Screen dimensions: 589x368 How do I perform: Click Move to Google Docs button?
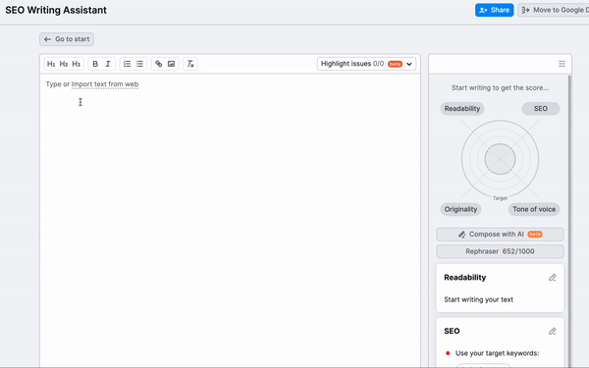pos(554,10)
